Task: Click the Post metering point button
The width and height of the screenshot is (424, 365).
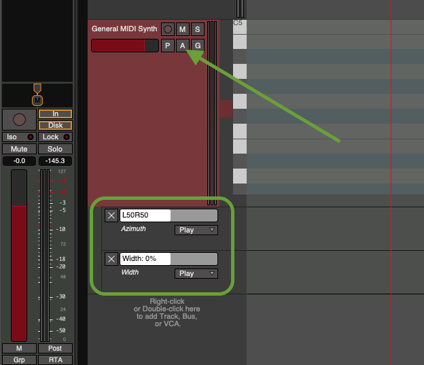Action: click(x=55, y=348)
